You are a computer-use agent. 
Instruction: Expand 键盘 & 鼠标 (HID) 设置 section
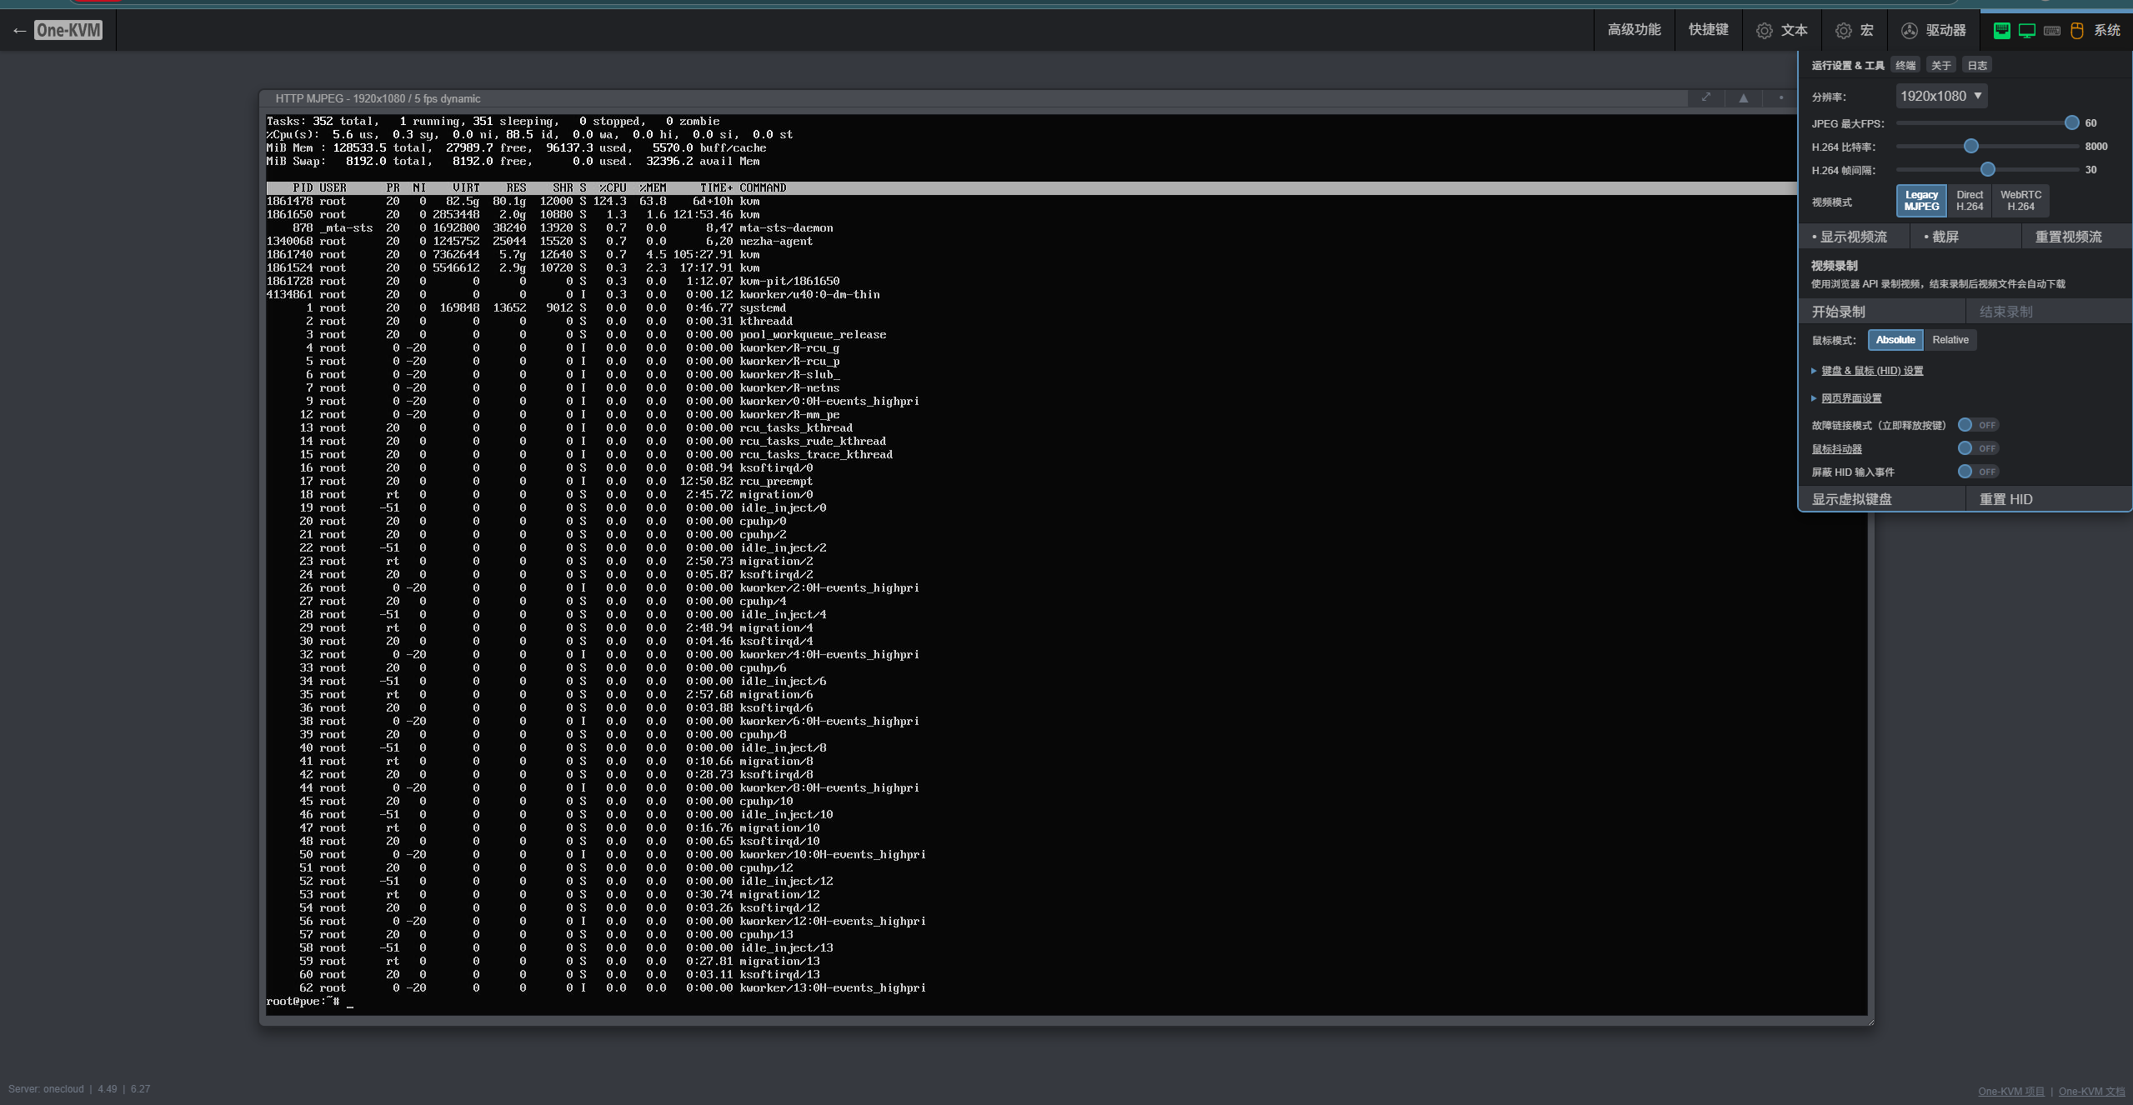(1871, 371)
